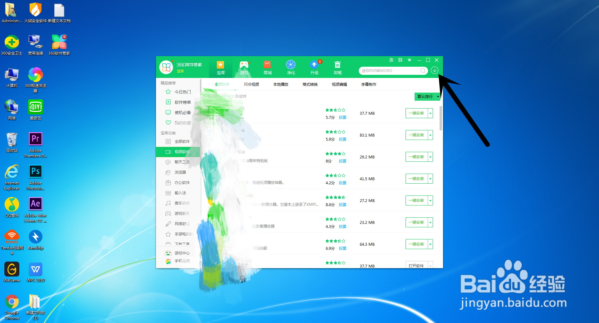
Task: Open Adobe Photoshop desktop icon
Action: [x=35, y=177]
